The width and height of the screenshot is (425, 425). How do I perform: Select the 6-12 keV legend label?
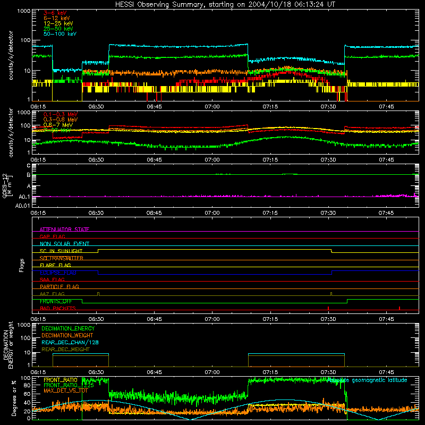coord(56,18)
